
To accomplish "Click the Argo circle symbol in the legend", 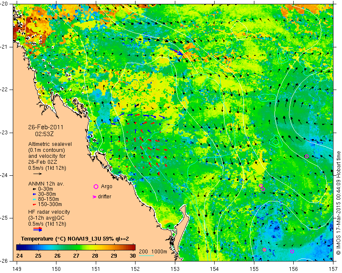I will click(96, 186).
